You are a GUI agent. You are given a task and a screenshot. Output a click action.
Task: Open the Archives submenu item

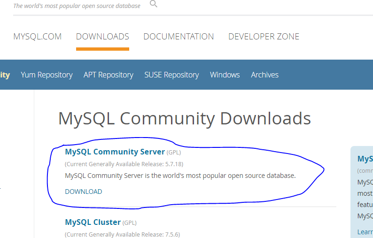click(265, 75)
